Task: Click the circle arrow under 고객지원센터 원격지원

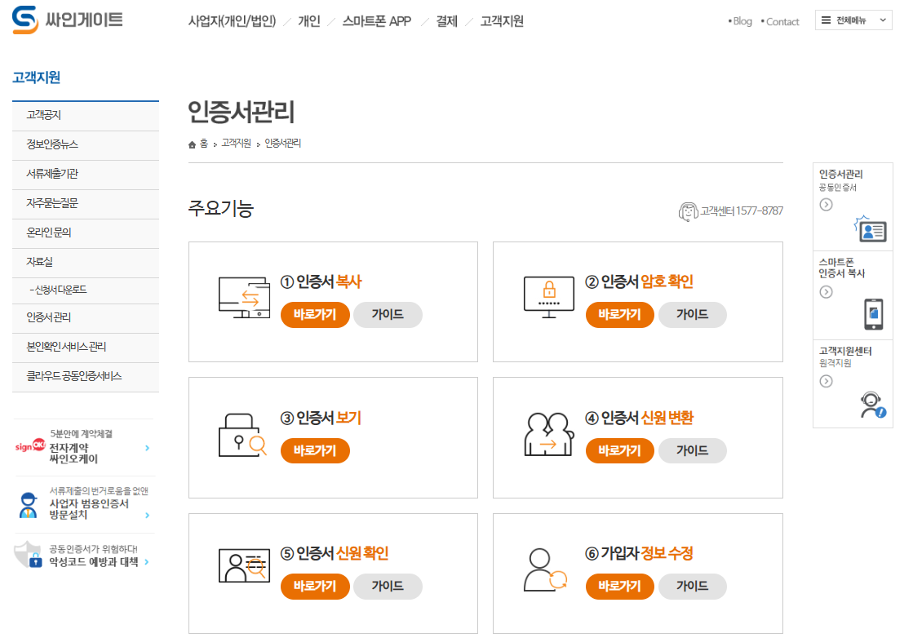Action: [x=826, y=381]
